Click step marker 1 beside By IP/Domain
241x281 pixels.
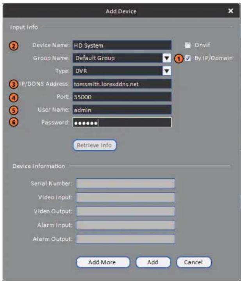(179, 59)
